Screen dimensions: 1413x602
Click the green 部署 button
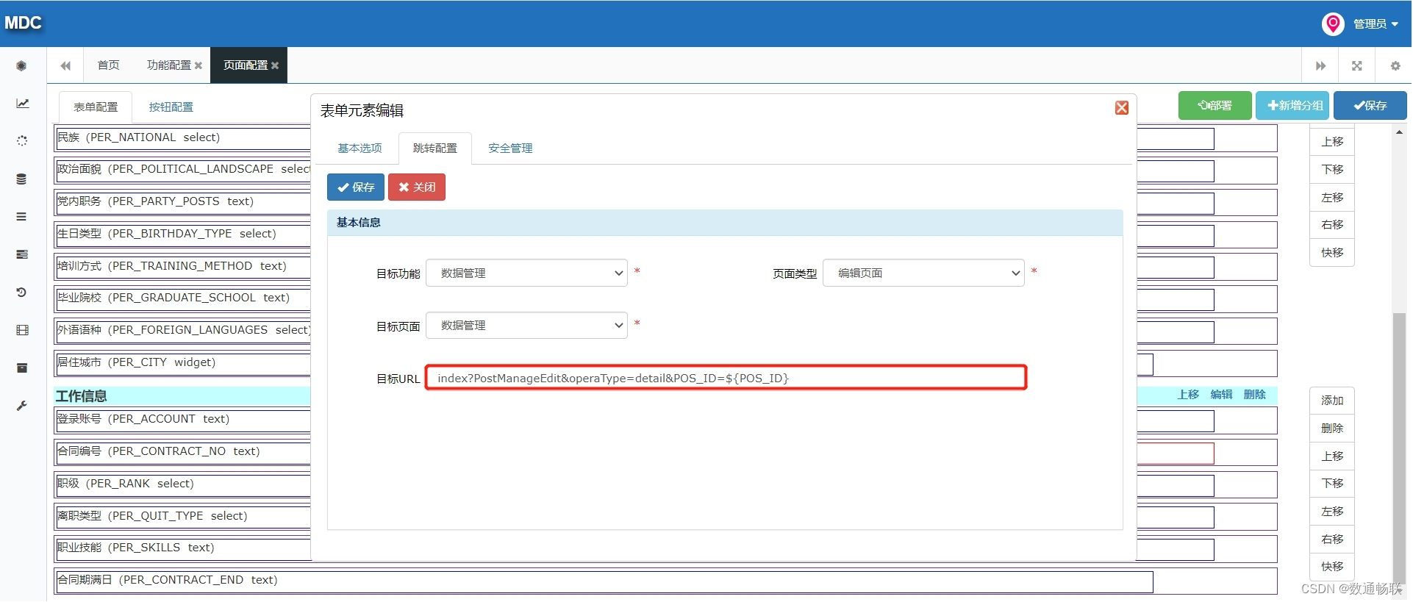click(1215, 106)
